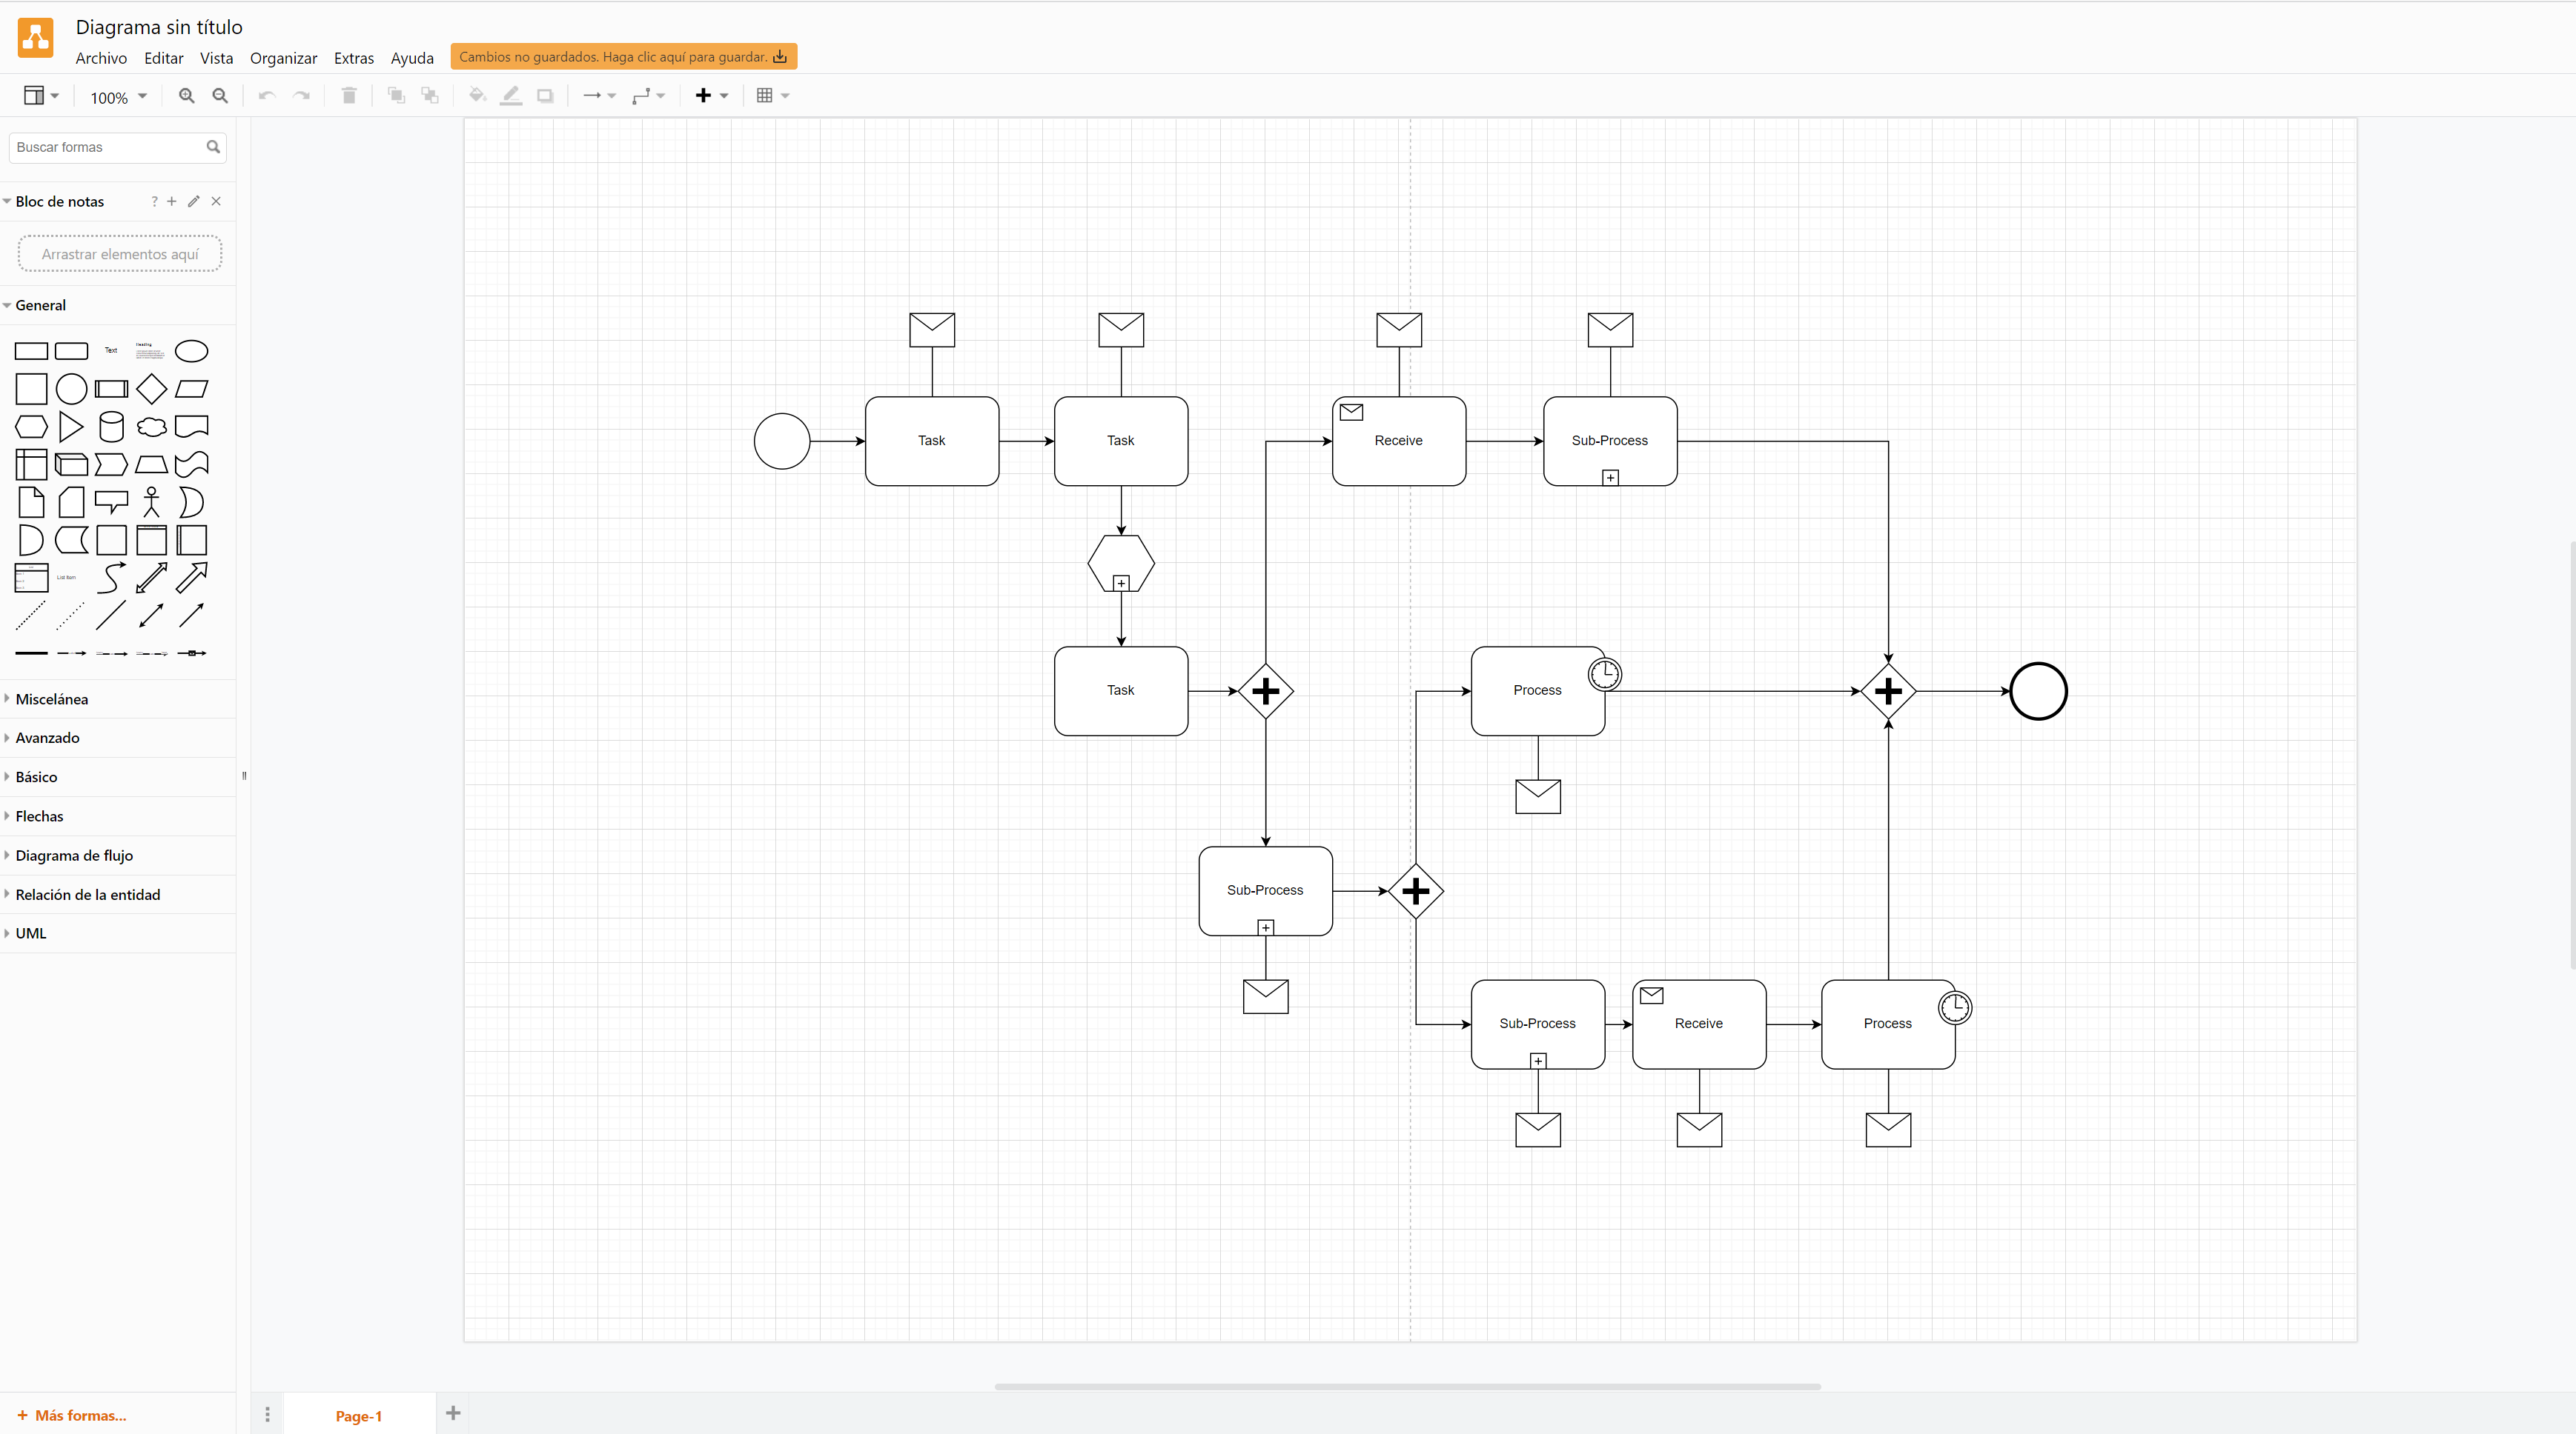Select the parallelogram shape in General palette
This screenshot has width=2576, height=1434.
pyautogui.click(x=191, y=389)
